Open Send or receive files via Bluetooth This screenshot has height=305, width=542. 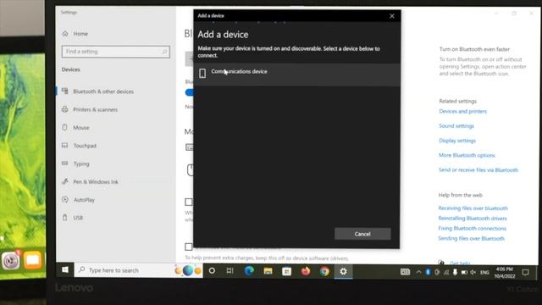[478, 169]
